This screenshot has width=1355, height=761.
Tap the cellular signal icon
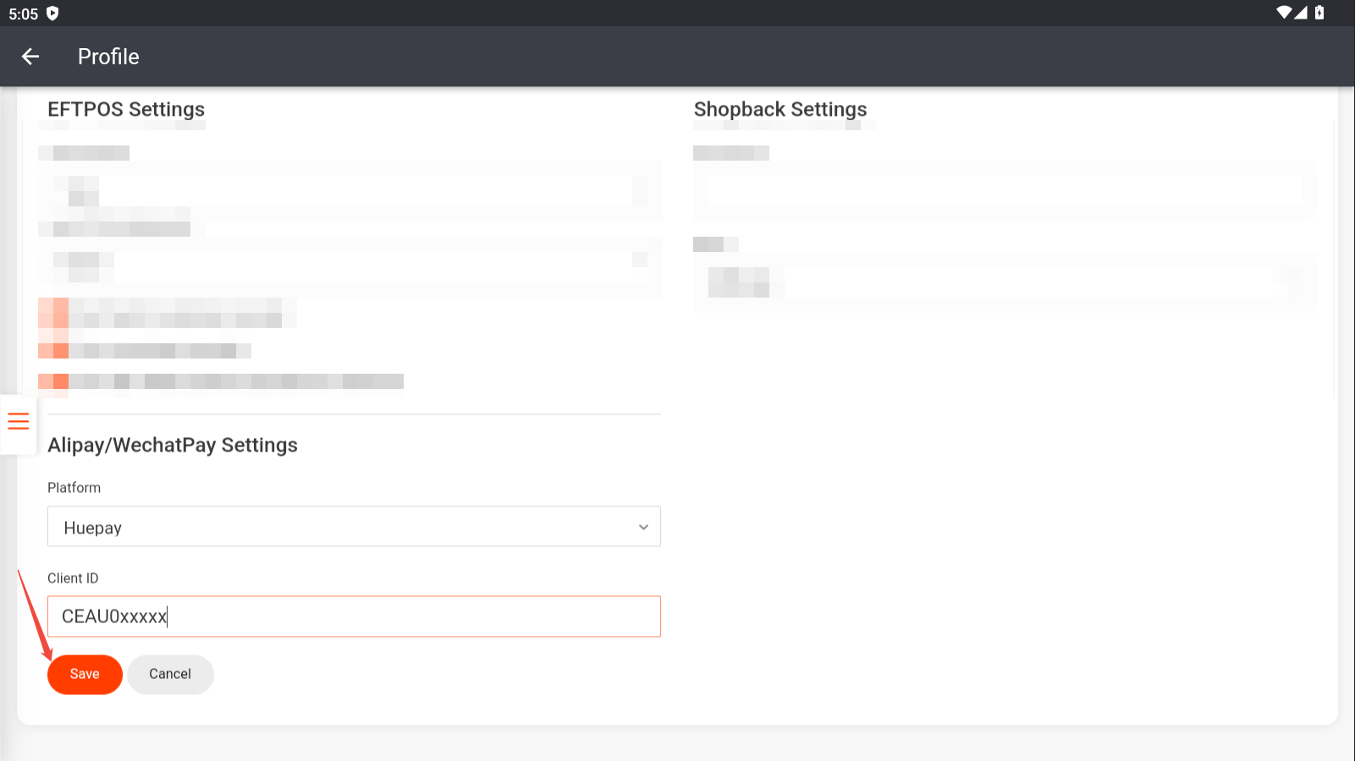(x=1301, y=13)
